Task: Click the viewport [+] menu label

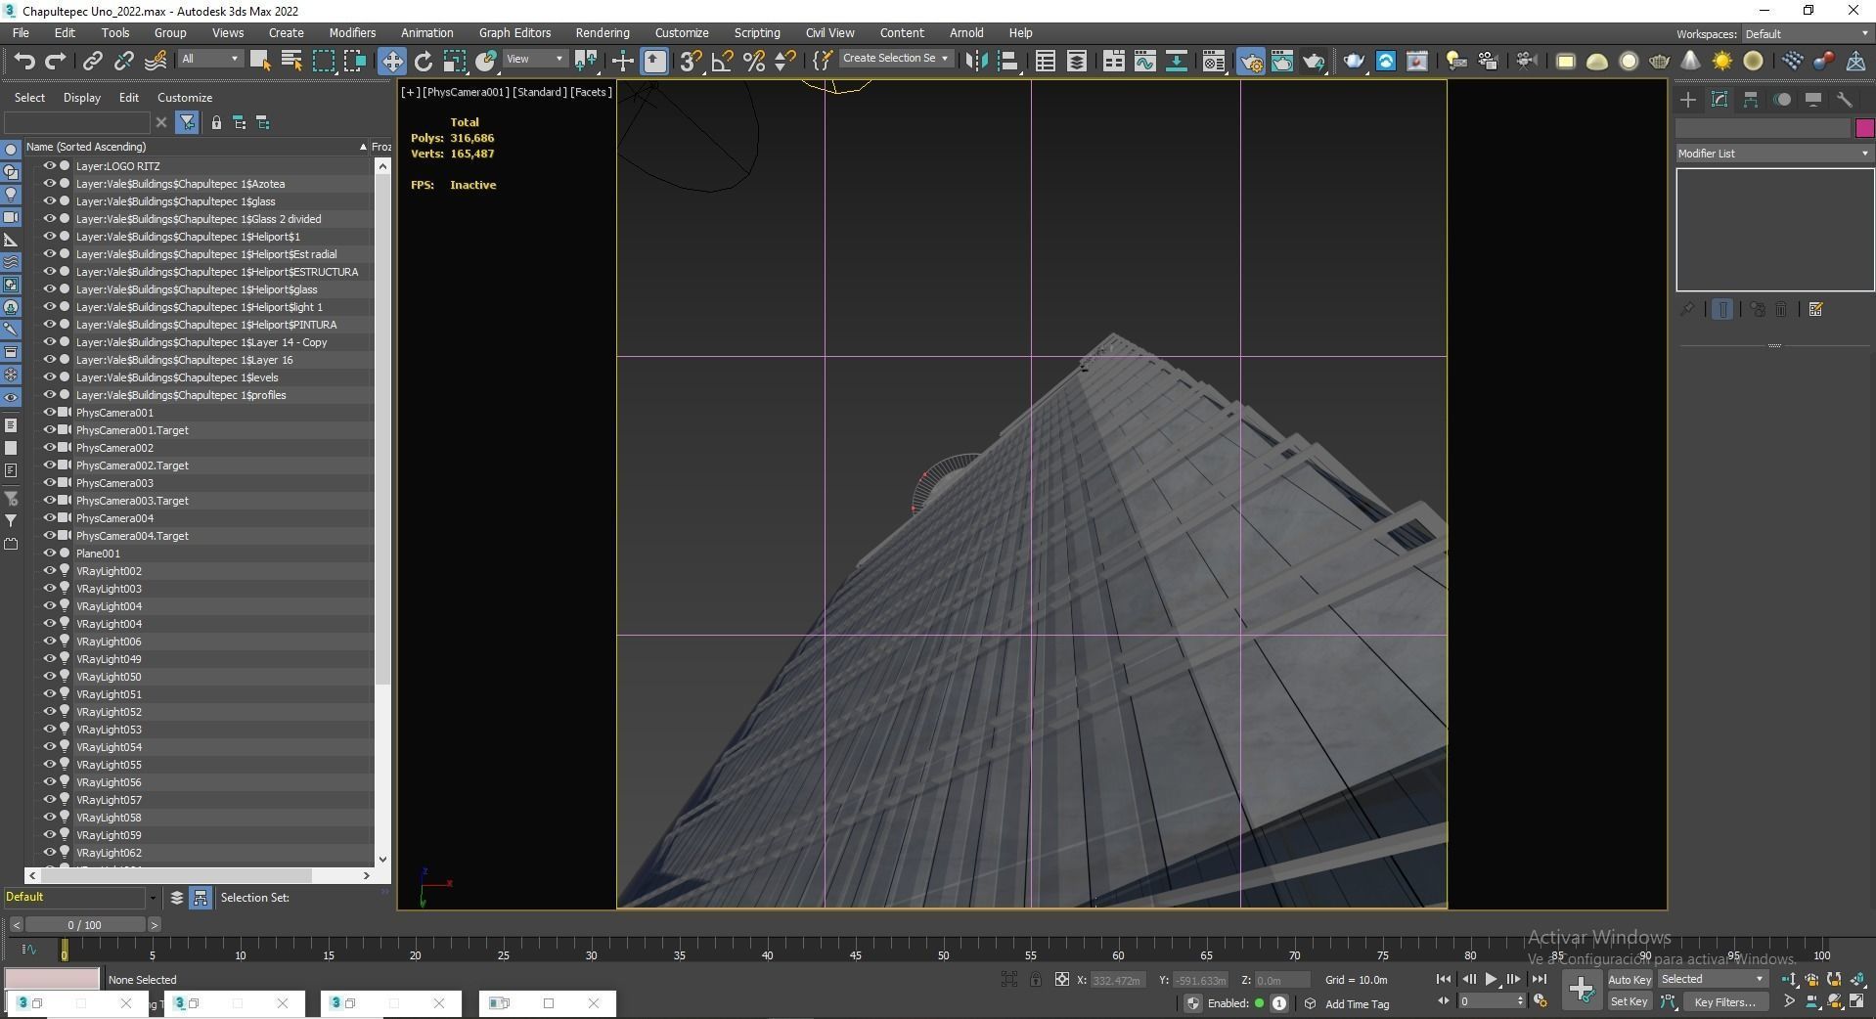Action: 411,92
